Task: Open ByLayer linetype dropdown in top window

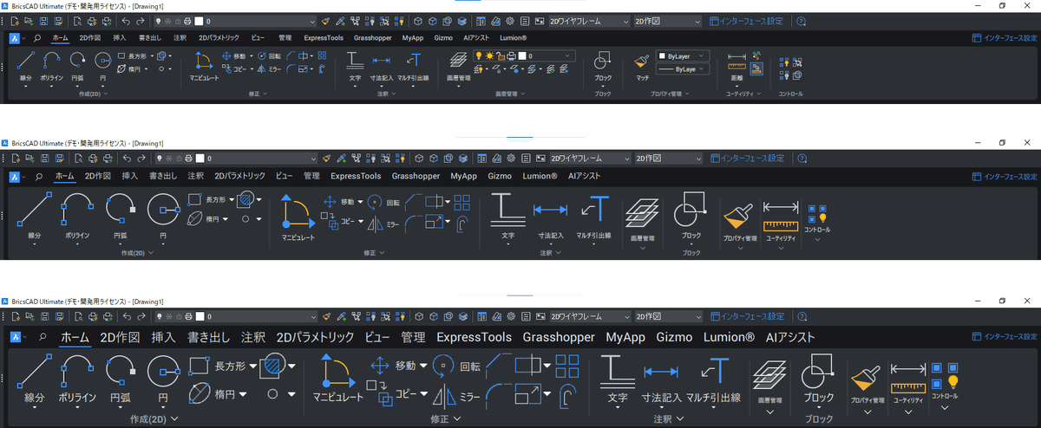Action: tap(684, 68)
